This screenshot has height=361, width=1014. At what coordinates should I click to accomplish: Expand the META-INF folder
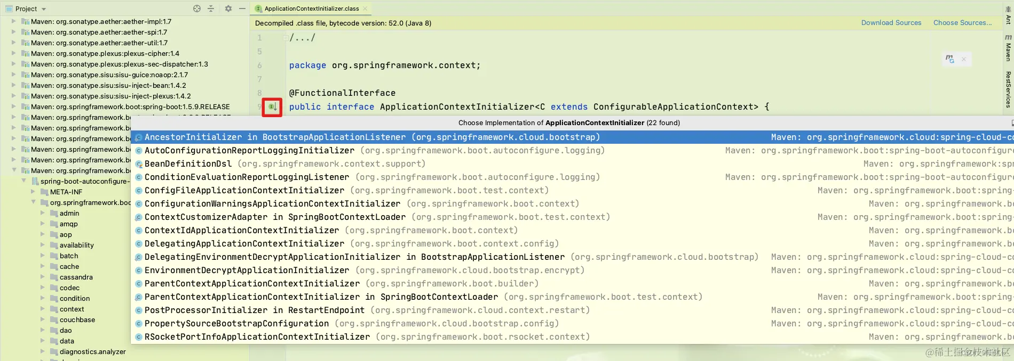(x=33, y=192)
